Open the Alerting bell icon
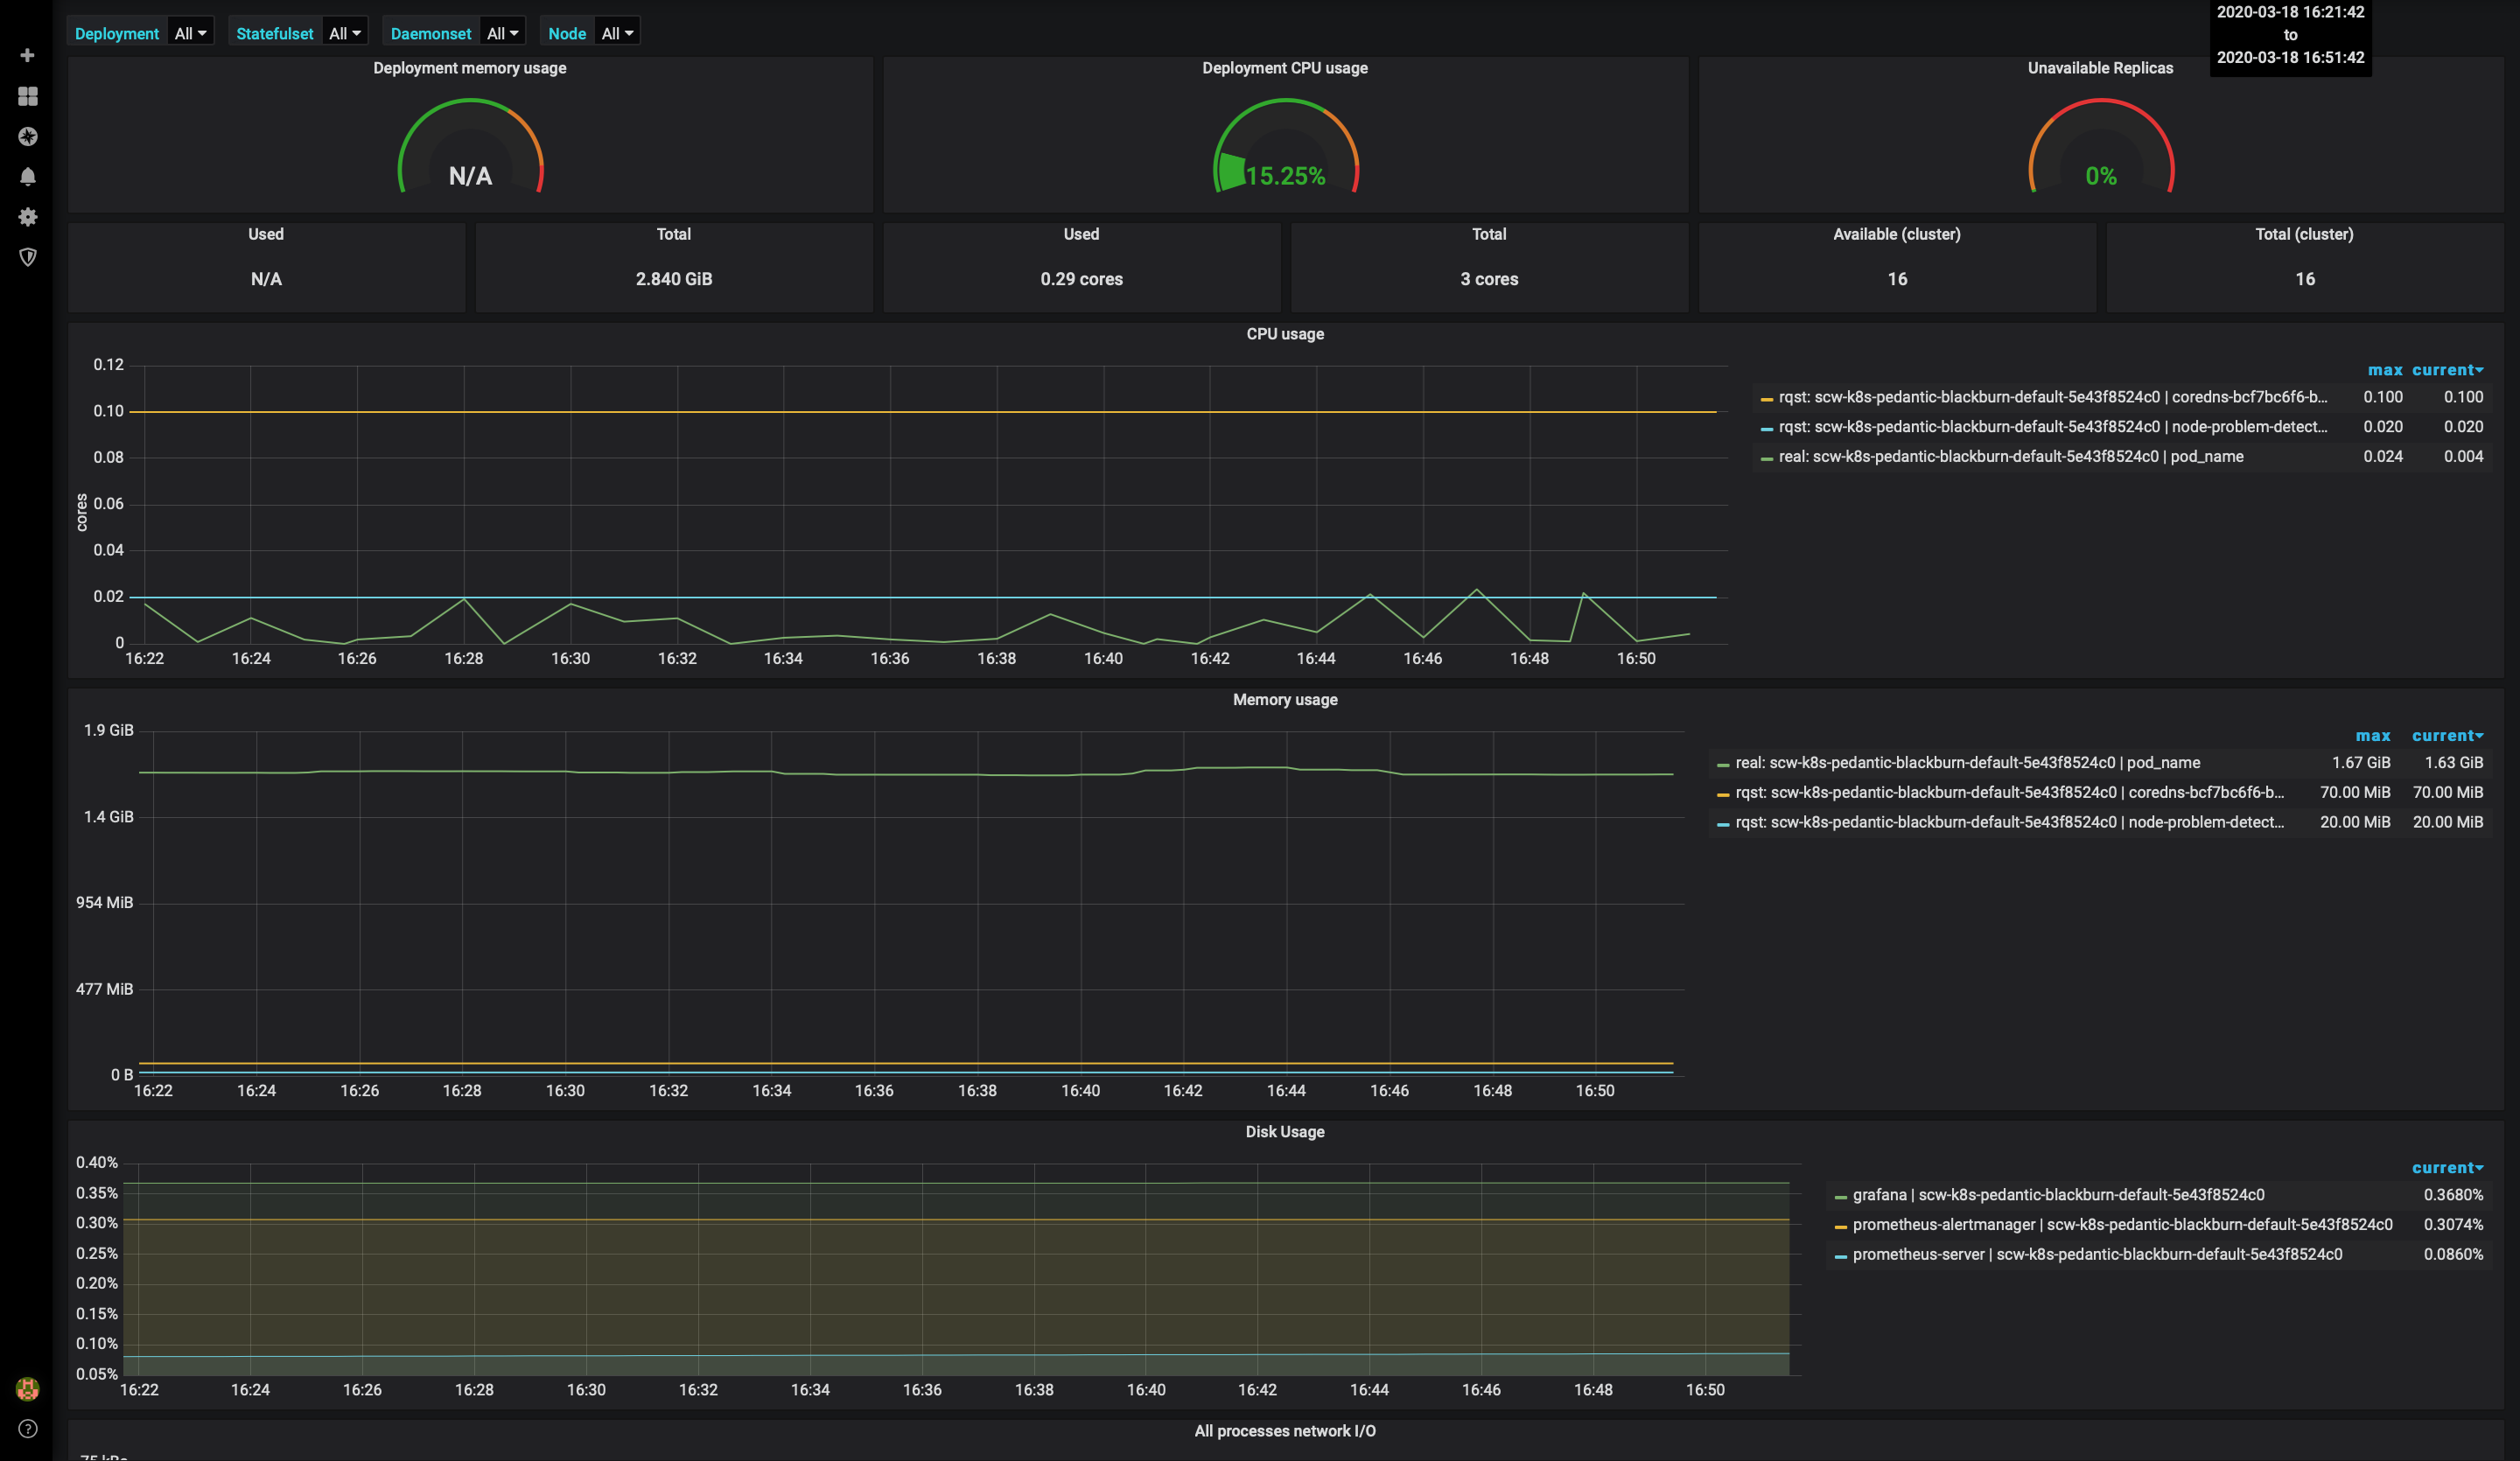 point(28,177)
